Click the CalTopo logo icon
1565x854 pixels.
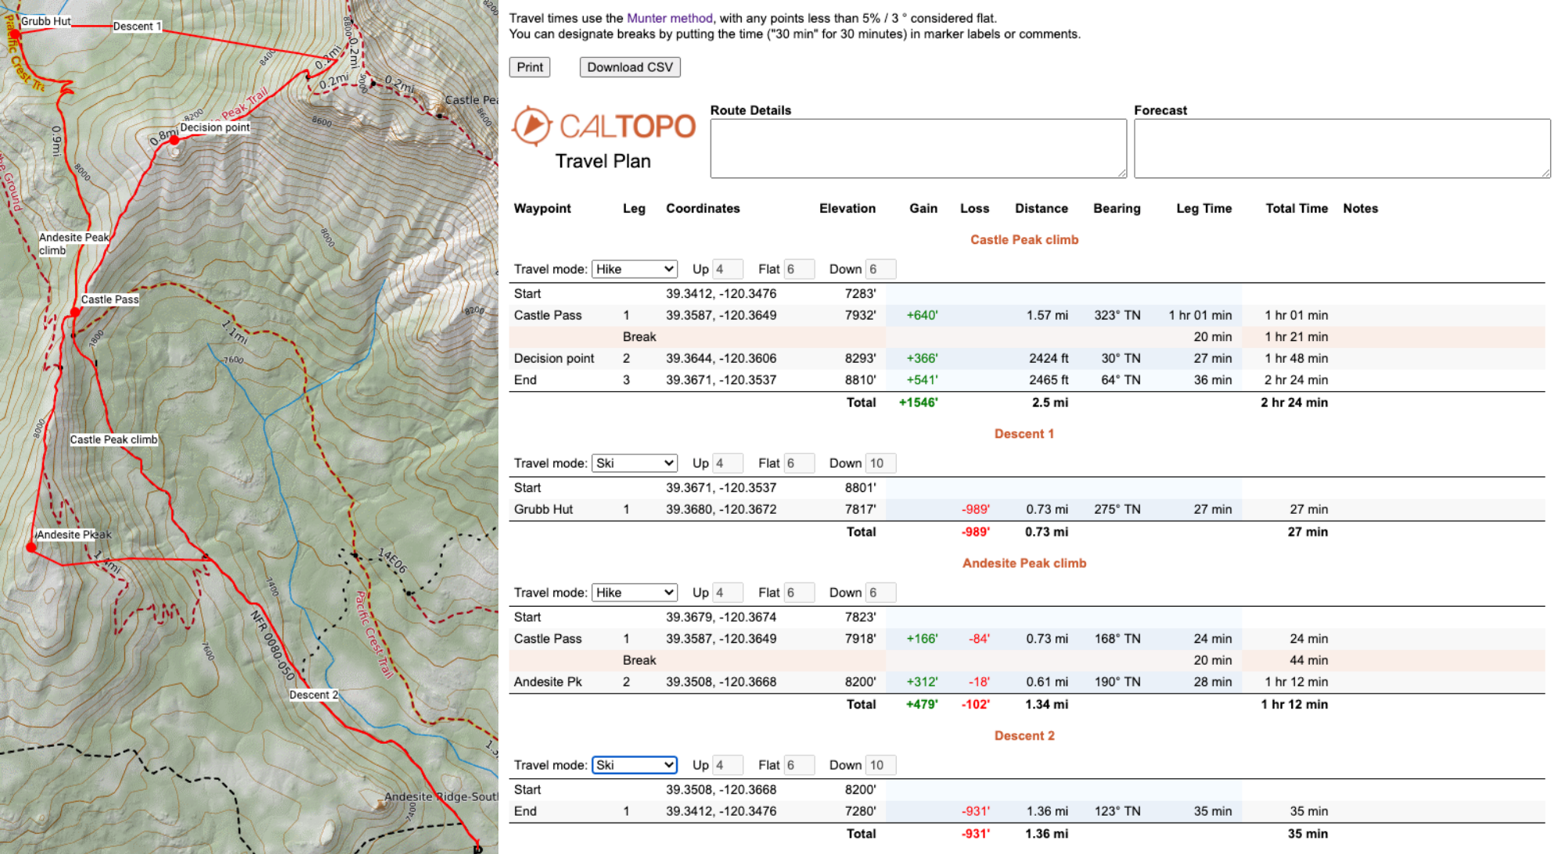pyautogui.click(x=532, y=127)
